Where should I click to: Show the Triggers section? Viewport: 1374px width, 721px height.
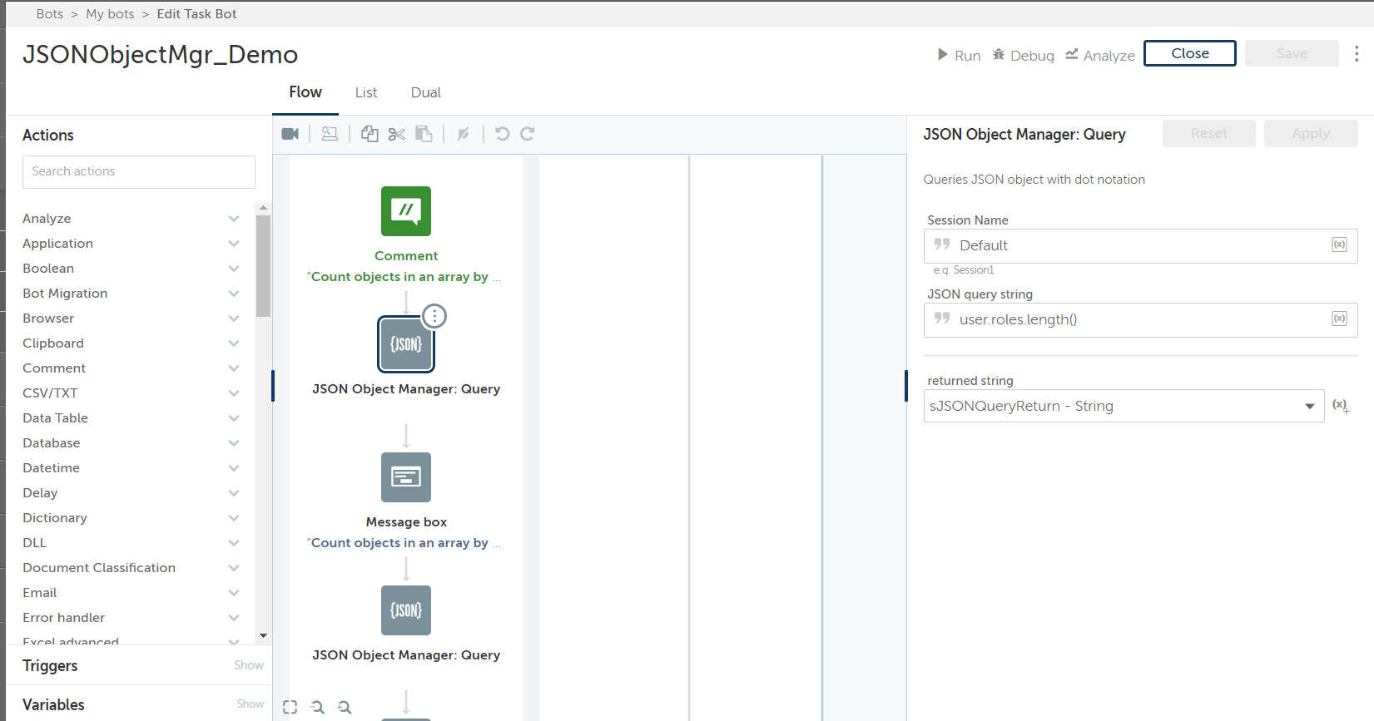point(248,665)
